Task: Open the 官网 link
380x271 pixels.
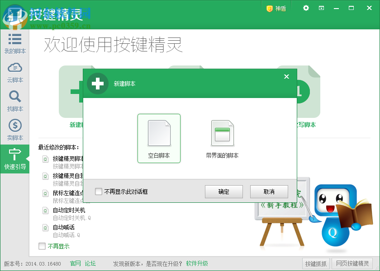Action: click(76, 263)
